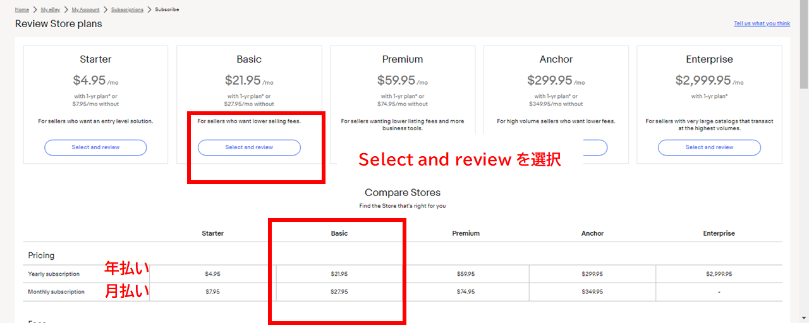Click the 'Yearly subscription' row label
This screenshot has height=325, width=809.
coord(54,274)
